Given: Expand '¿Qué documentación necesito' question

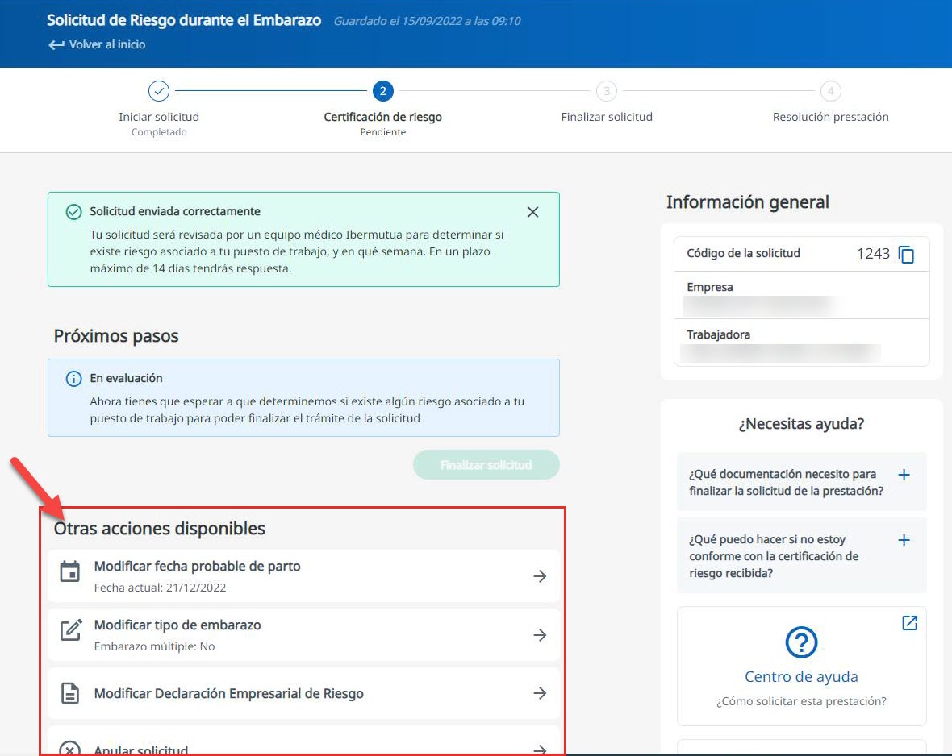Looking at the screenshot, I should point(904,475).
